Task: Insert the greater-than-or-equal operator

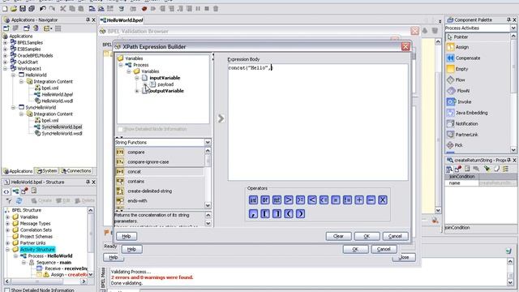Action: coord(300,200)
